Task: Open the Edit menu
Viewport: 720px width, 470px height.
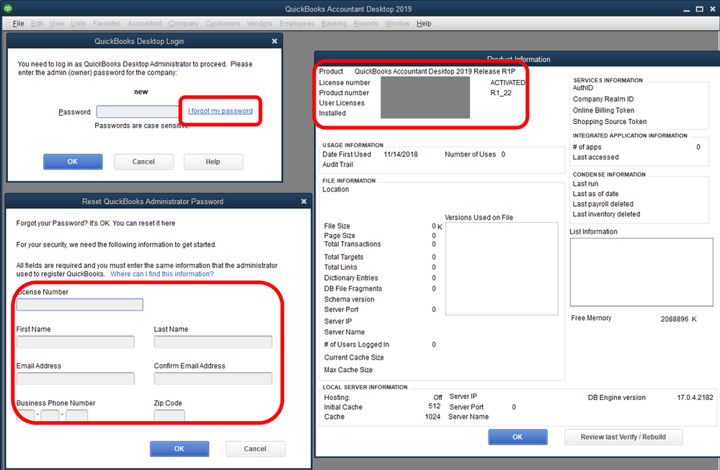Action: click(x=37, y=24)
